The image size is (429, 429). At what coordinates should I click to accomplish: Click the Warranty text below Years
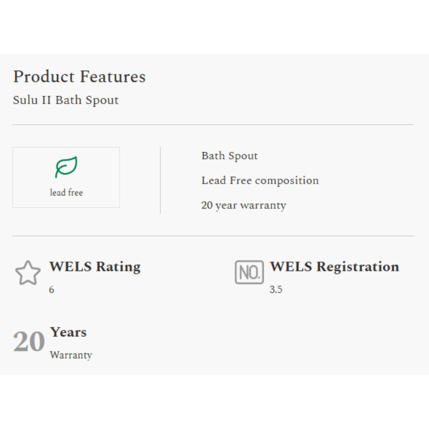(71, 355)
